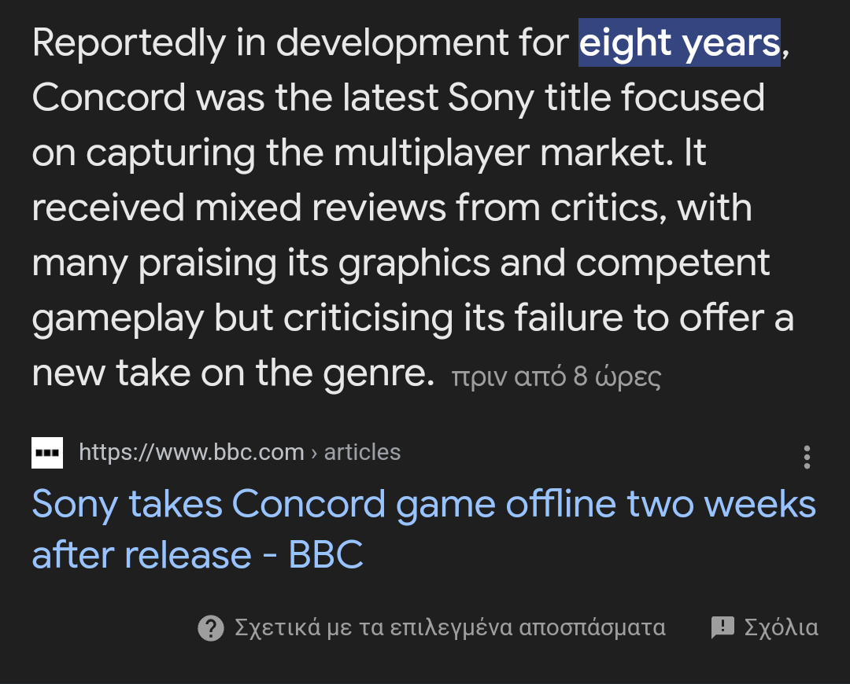The width and height of the screenshot is (850, 684).
Task: Click the word Reportedly in the snippet
Action: coord(129,44)
